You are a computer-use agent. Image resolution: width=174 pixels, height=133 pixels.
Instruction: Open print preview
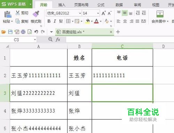point(30,32)
